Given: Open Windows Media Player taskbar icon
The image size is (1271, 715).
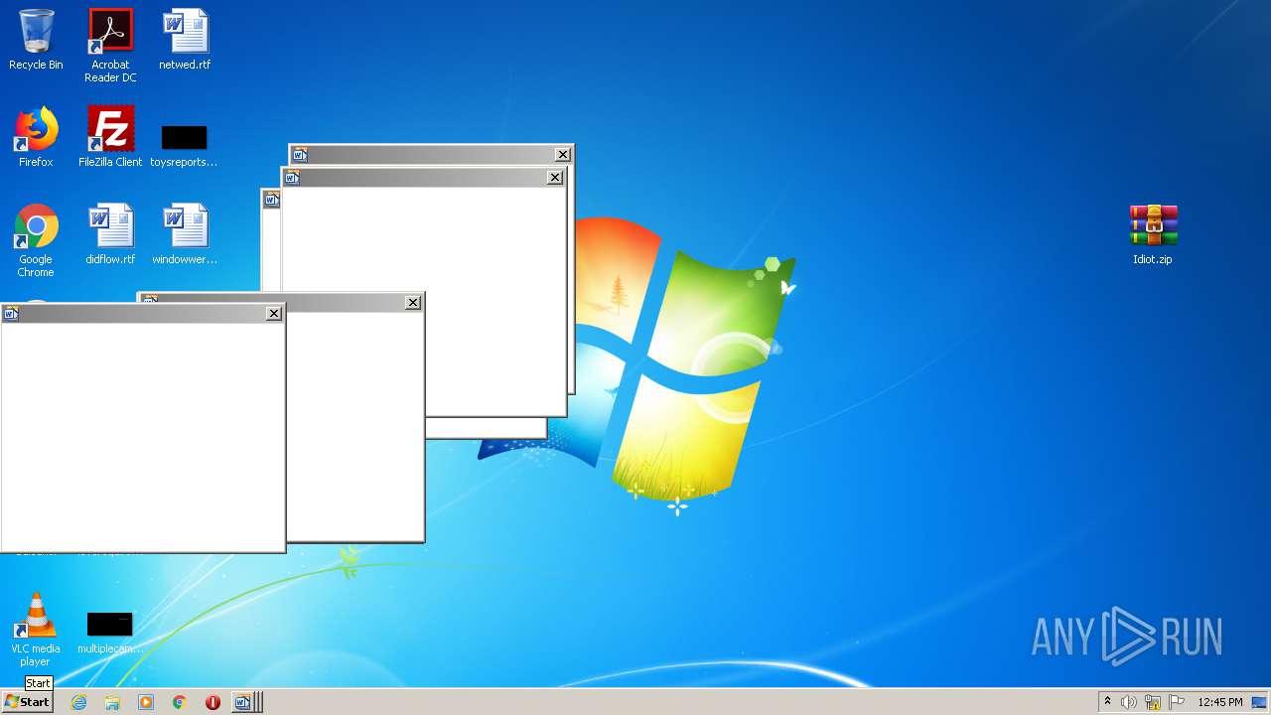Looking at the screenshot, I should 146,702.
